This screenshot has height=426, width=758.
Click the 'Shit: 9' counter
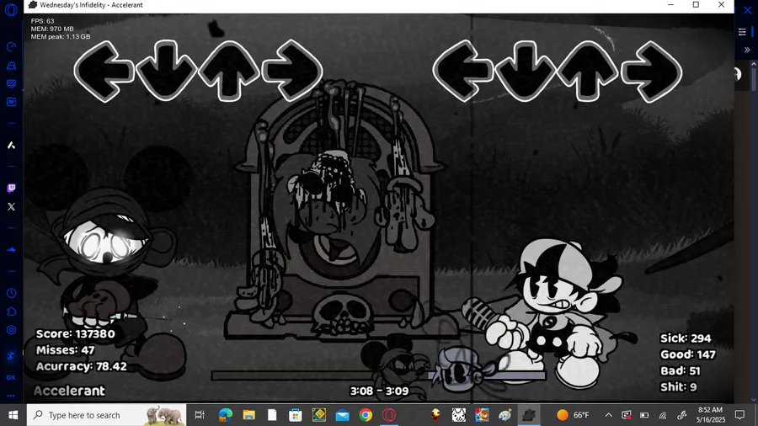(679, 387)
